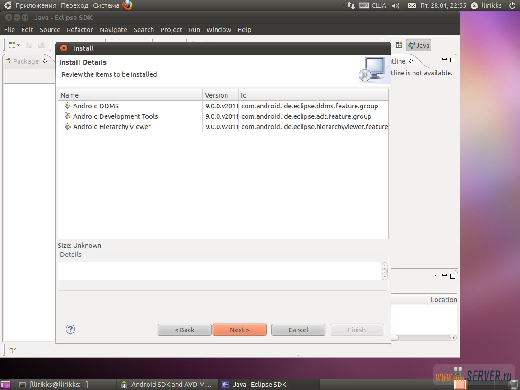Cancel the Install dialog

pyautogui.click(x=298, y=330)
